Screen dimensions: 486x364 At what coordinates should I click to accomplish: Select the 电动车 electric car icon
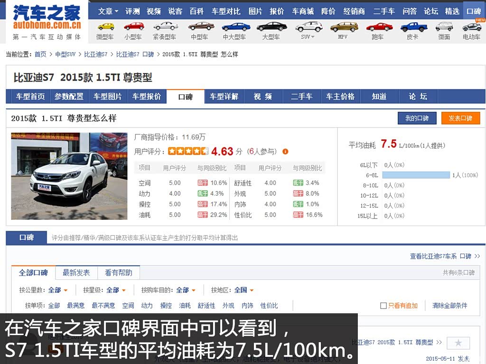click(x=471, y=27)
